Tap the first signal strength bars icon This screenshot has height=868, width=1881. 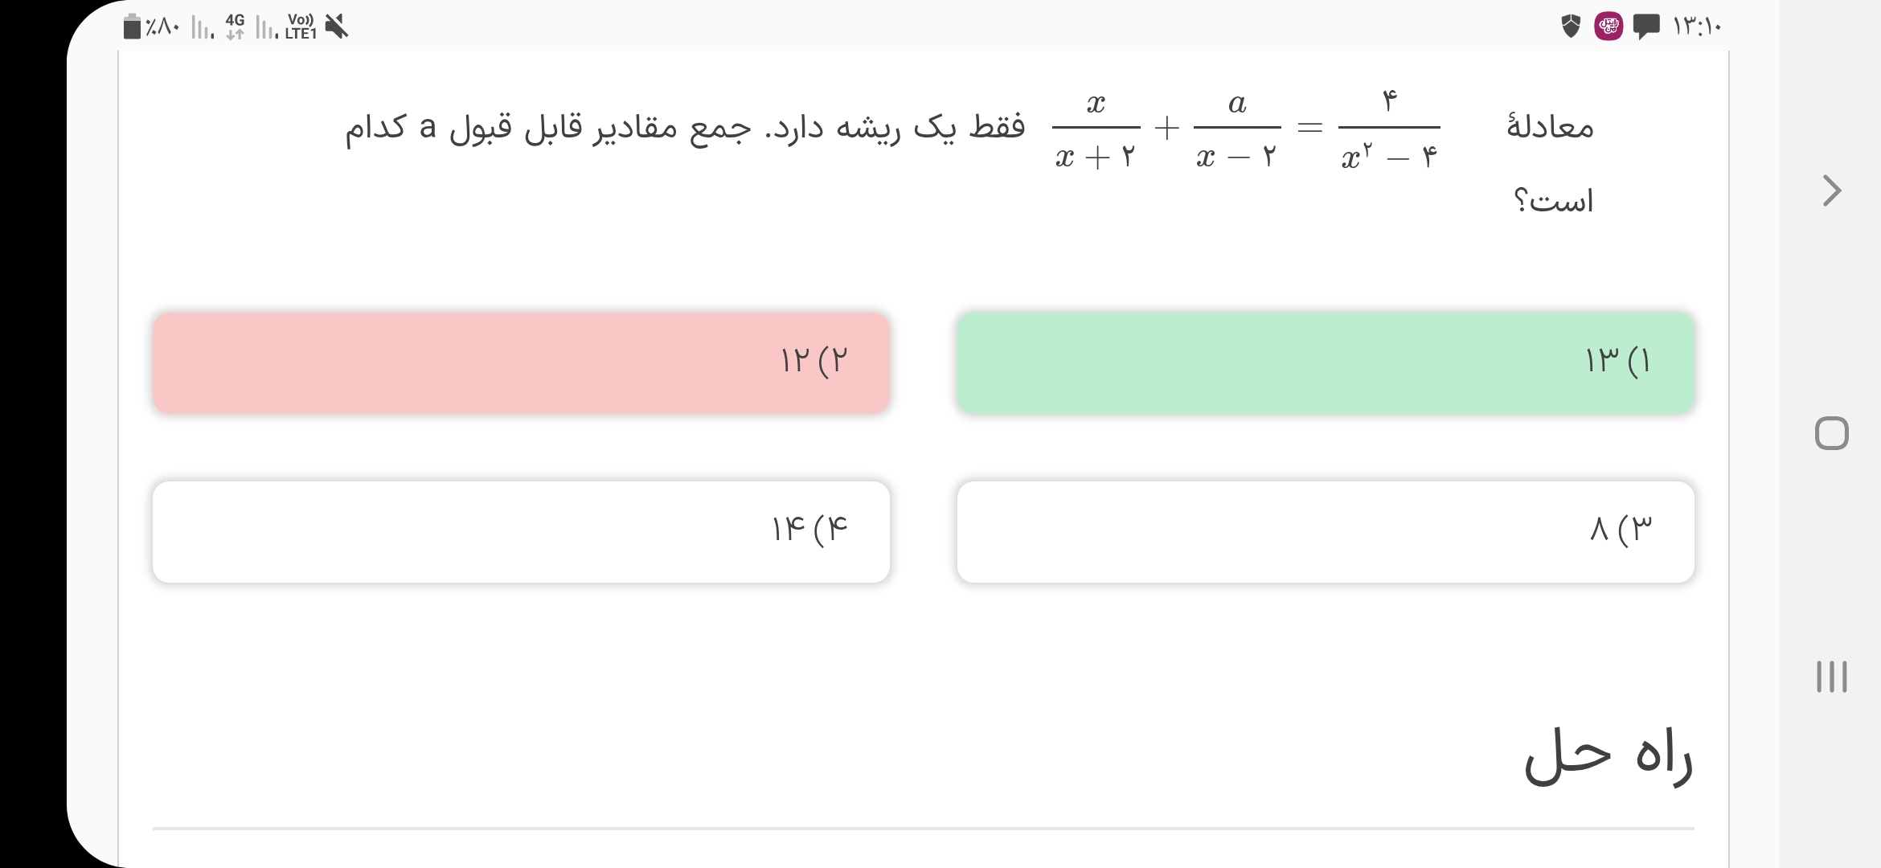202,29
